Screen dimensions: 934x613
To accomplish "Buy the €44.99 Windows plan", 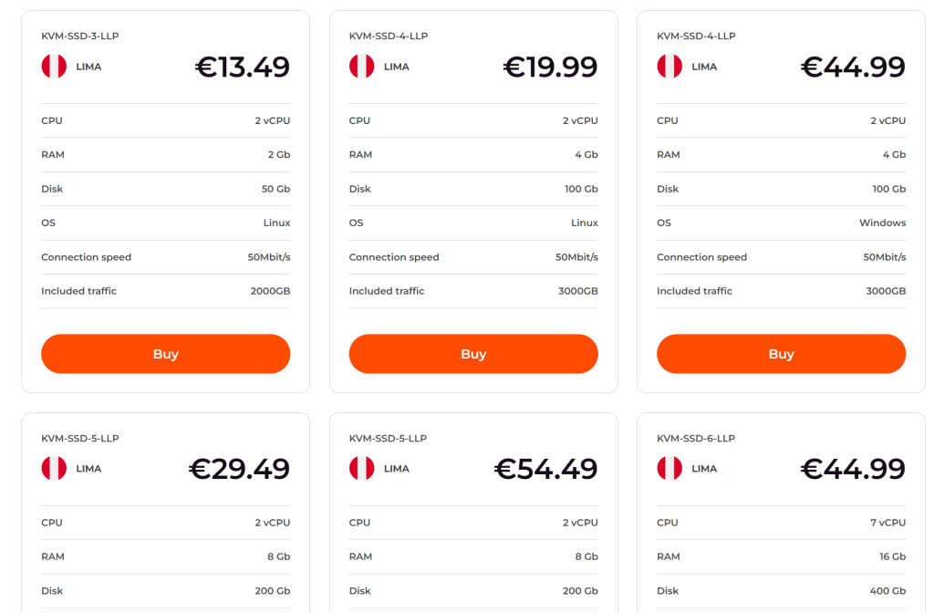I will click(x=782, y=354).
